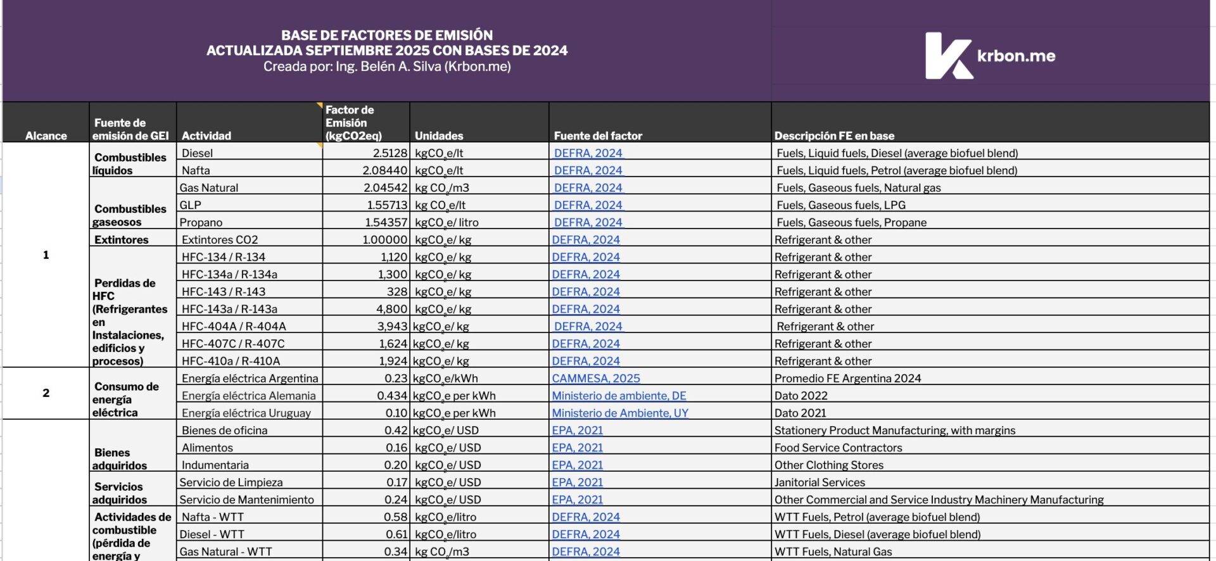Click the HFC-134 / R-134 cell

[x=250, y=257]
